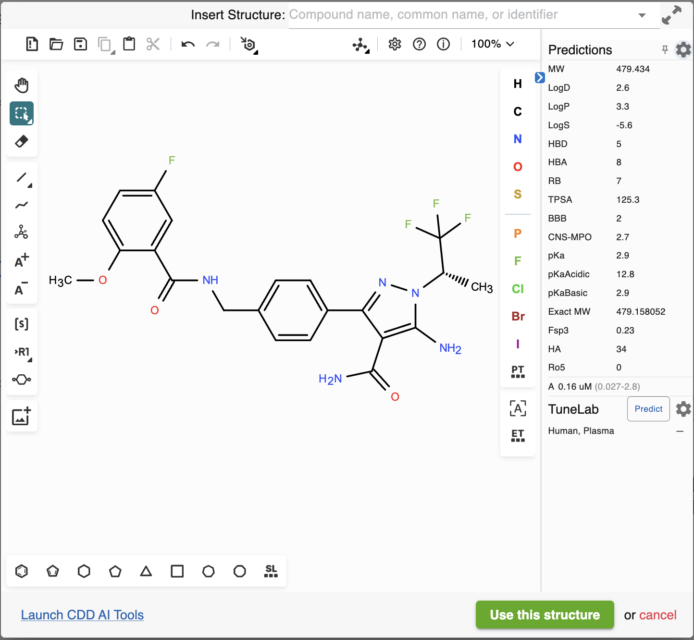Image resolution: width=694 pixels, height=640 pixels.
Task: Open Launch CDD AI Tools link
Action: tap(82, 615)
